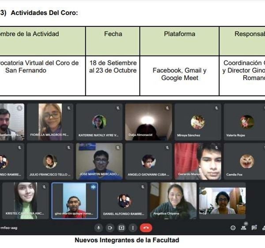Click Valeria Rojas's round avatar

tap(247, 122)
